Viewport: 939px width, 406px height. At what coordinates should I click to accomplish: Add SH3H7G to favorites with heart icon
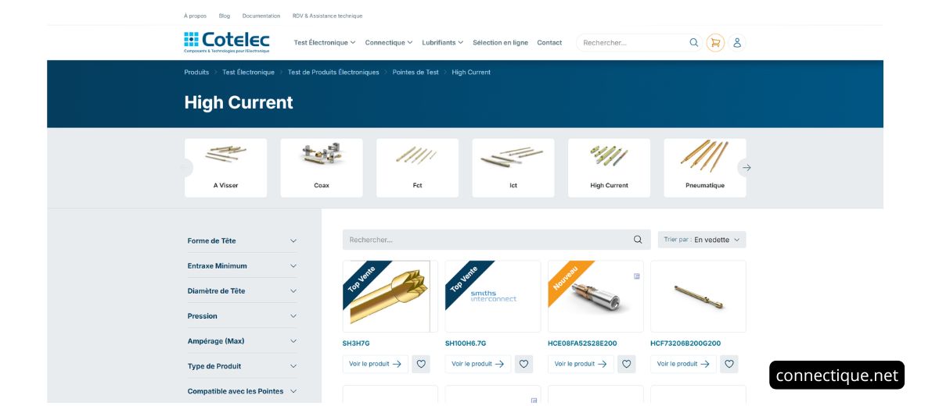(x=421, y=364)
